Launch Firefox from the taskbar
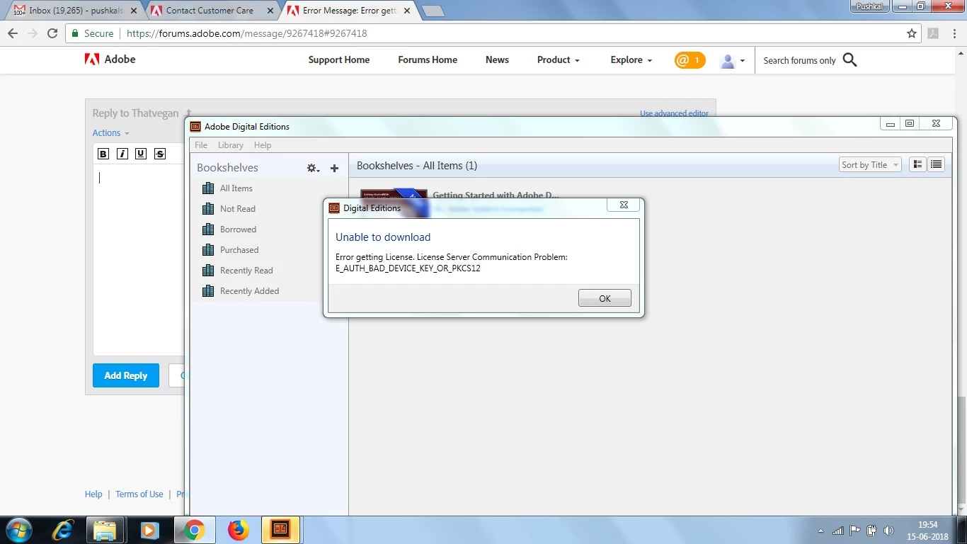967x544 pixels. (239, 530)
